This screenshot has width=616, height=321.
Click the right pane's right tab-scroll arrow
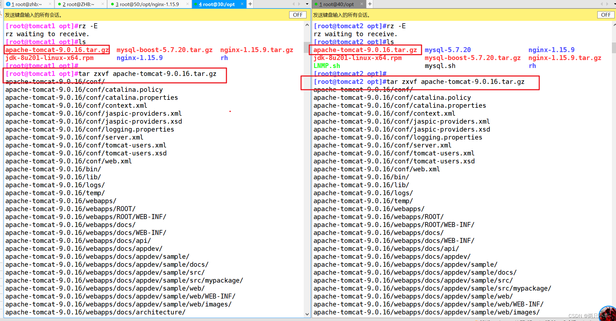[x=607, y=4]
